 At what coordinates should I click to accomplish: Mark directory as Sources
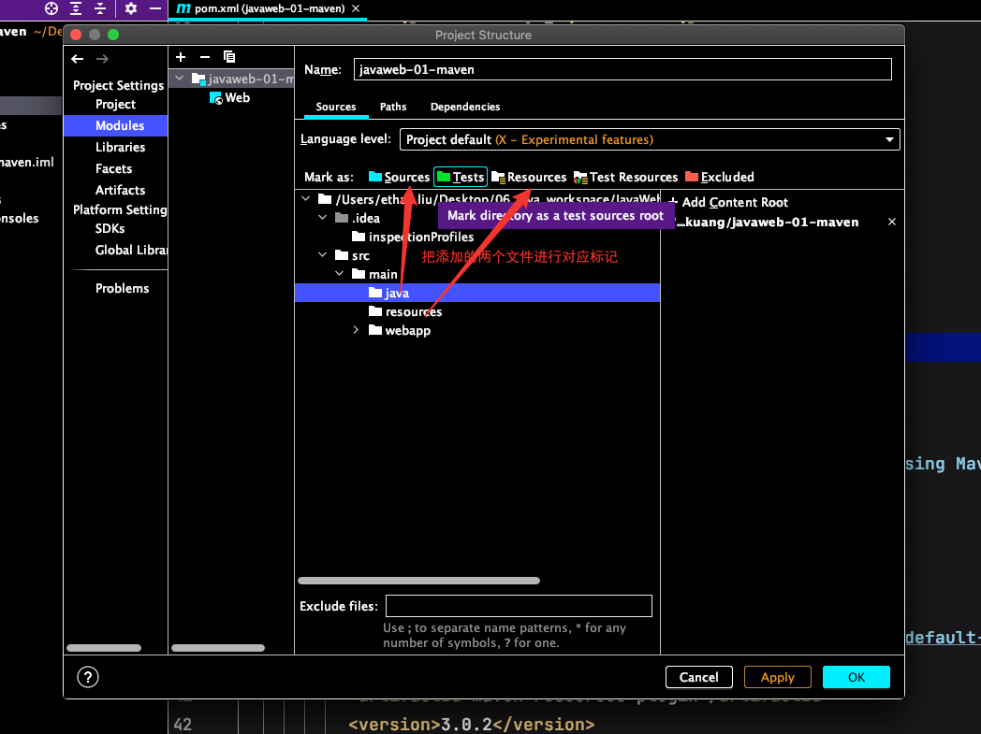click(399, 177)
